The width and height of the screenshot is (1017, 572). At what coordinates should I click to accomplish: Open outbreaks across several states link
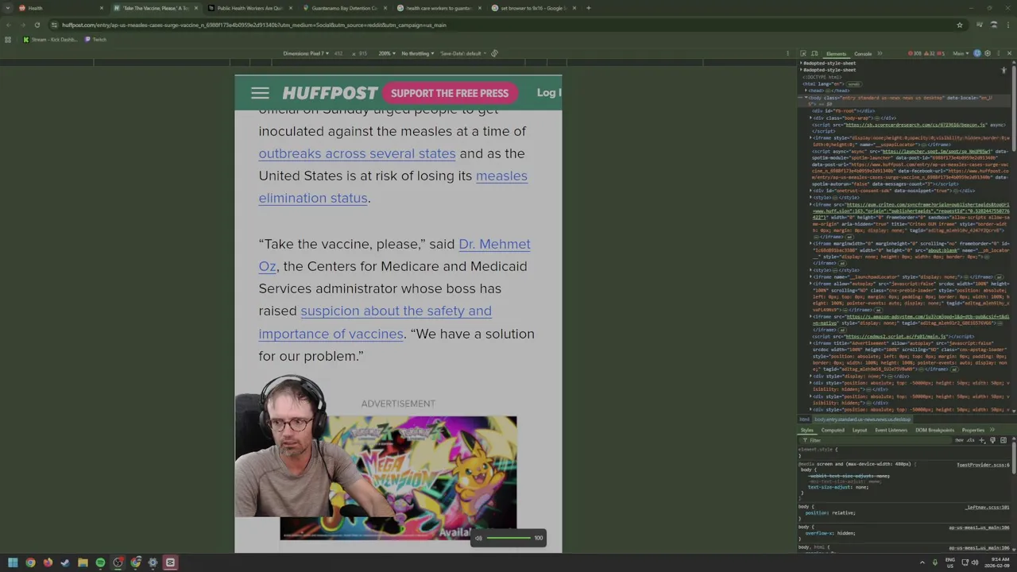(357, 153)
